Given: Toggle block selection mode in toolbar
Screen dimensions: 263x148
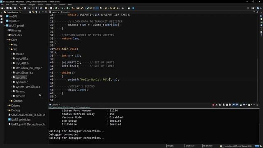Looking at the screenshot, I should point(94,8).
